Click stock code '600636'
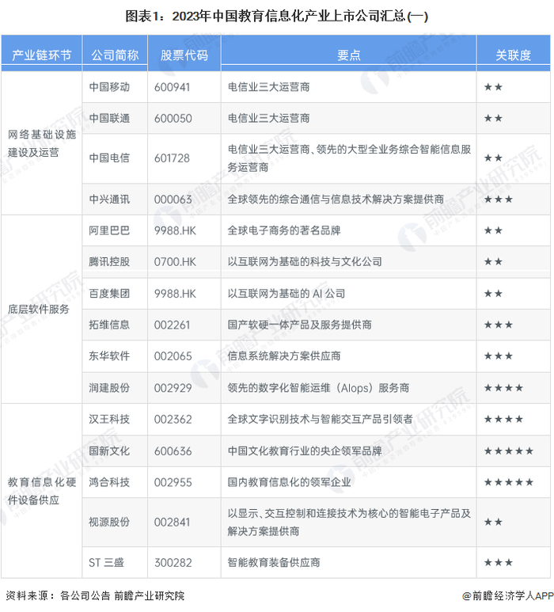 tap(173, 451)
